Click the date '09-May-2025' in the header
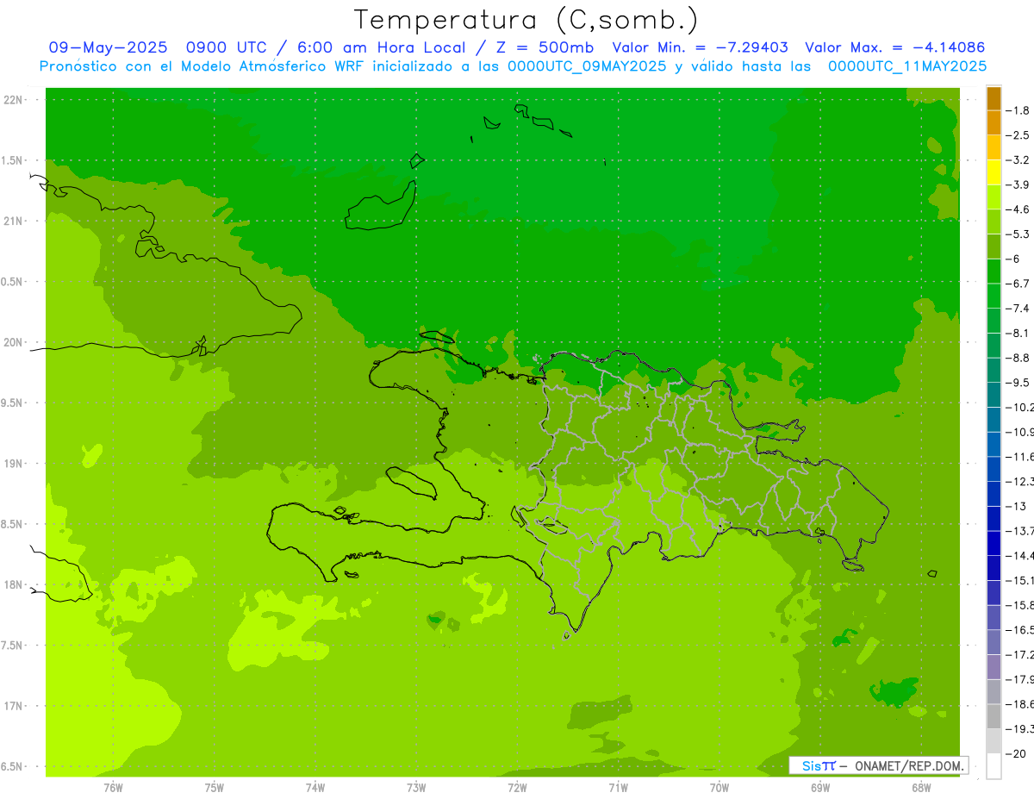This screenshot has width=1034, height=799. [106, 47]
